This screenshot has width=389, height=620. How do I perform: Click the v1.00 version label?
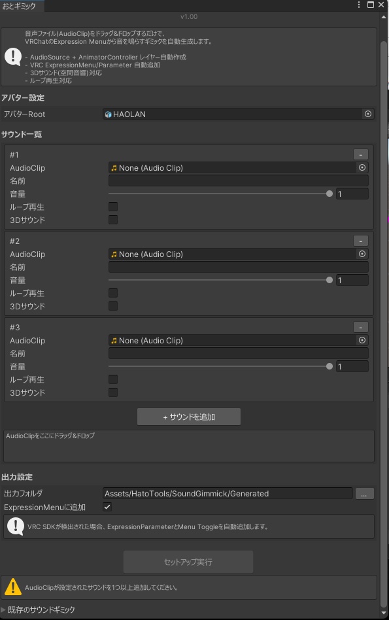pyautogui.click(x=189, y=16)
